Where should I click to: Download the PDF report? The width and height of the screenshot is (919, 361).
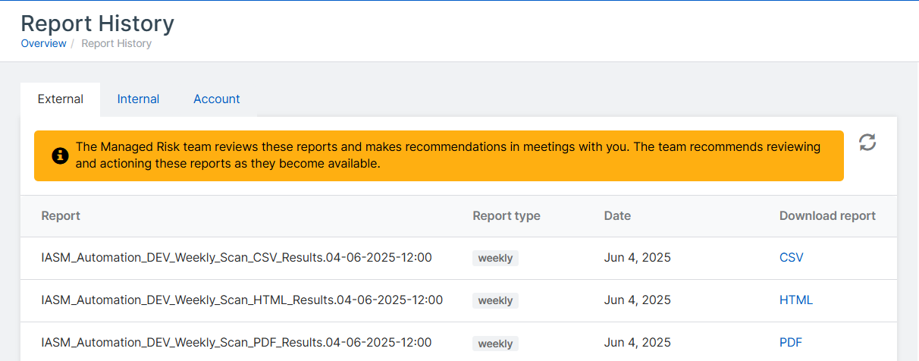790,343
